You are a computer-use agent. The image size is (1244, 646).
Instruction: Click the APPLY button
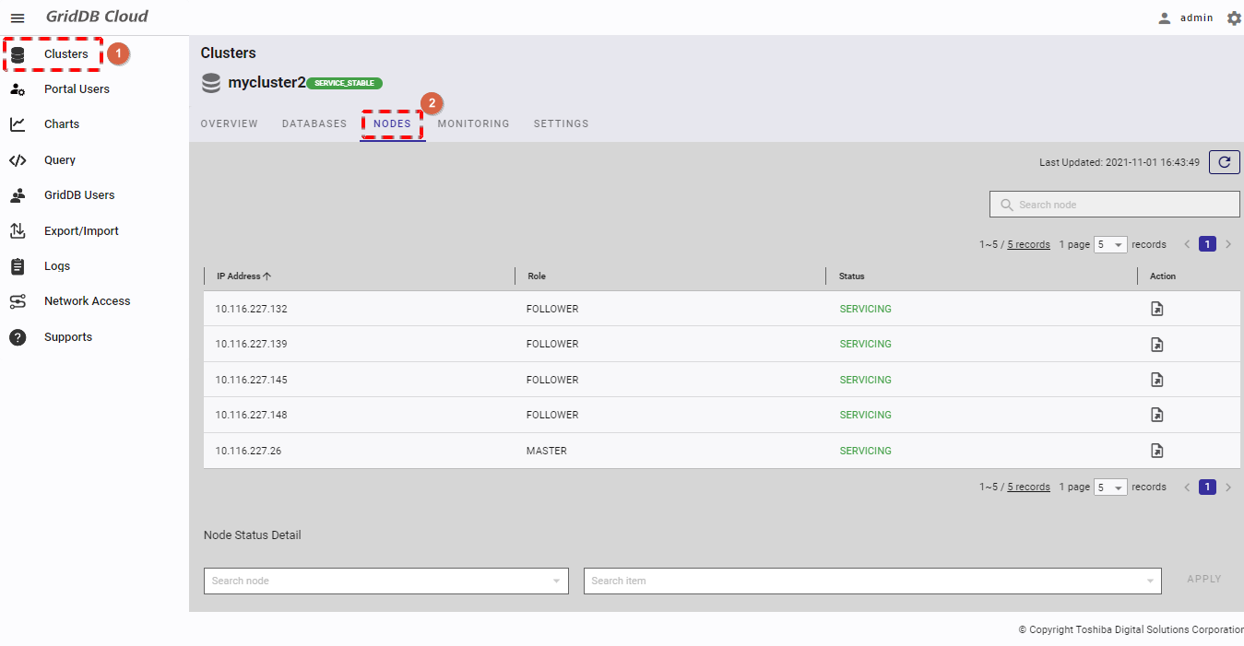1204,580
